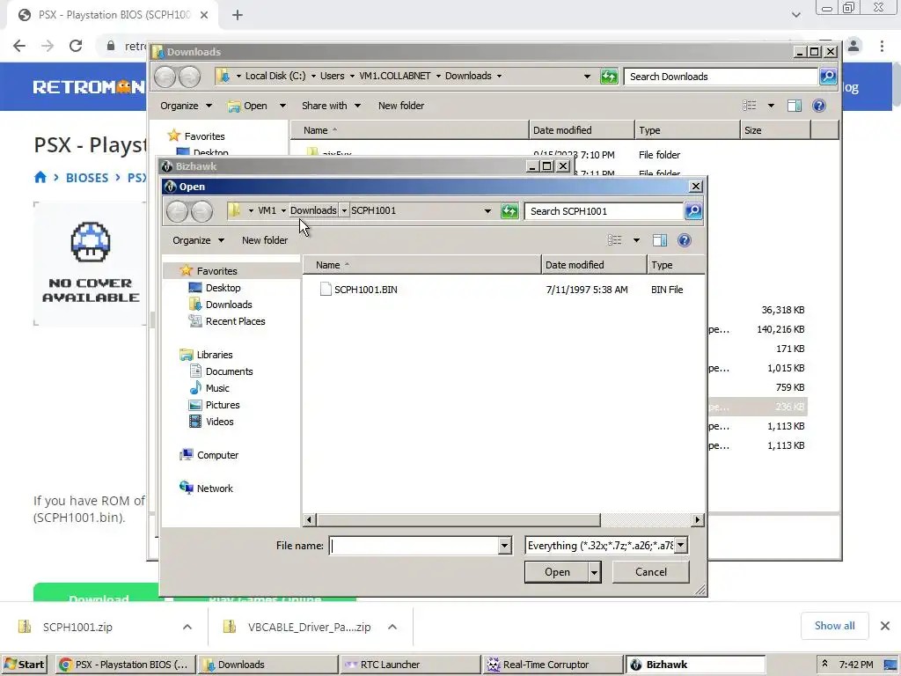
Task: Sort by Name column in Open dialog
Action: tap(422, 265)
